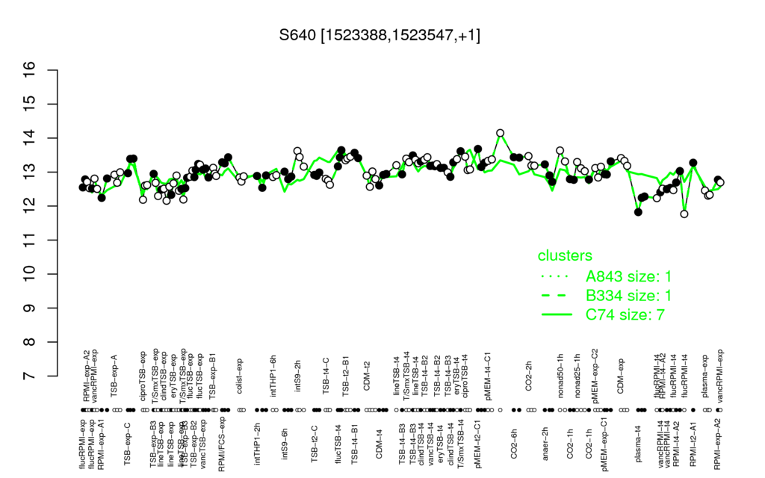765x478 pixels.
Task: Click the x-axis label 'TSB-exp-B1'
Action: tap(212, 377)
